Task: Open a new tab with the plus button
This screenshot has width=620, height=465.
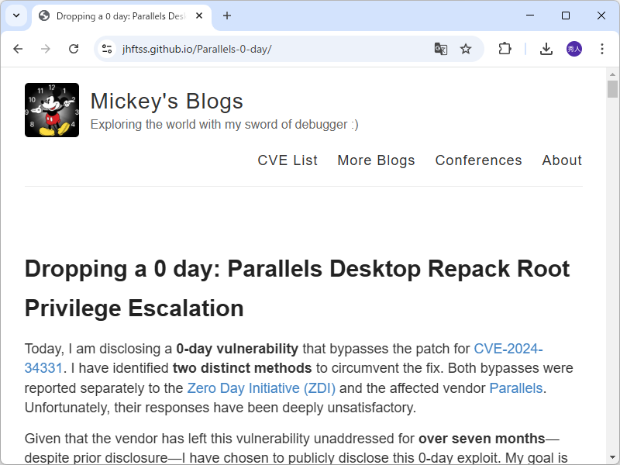Action: pyautogui.click(x=227, y=15)
